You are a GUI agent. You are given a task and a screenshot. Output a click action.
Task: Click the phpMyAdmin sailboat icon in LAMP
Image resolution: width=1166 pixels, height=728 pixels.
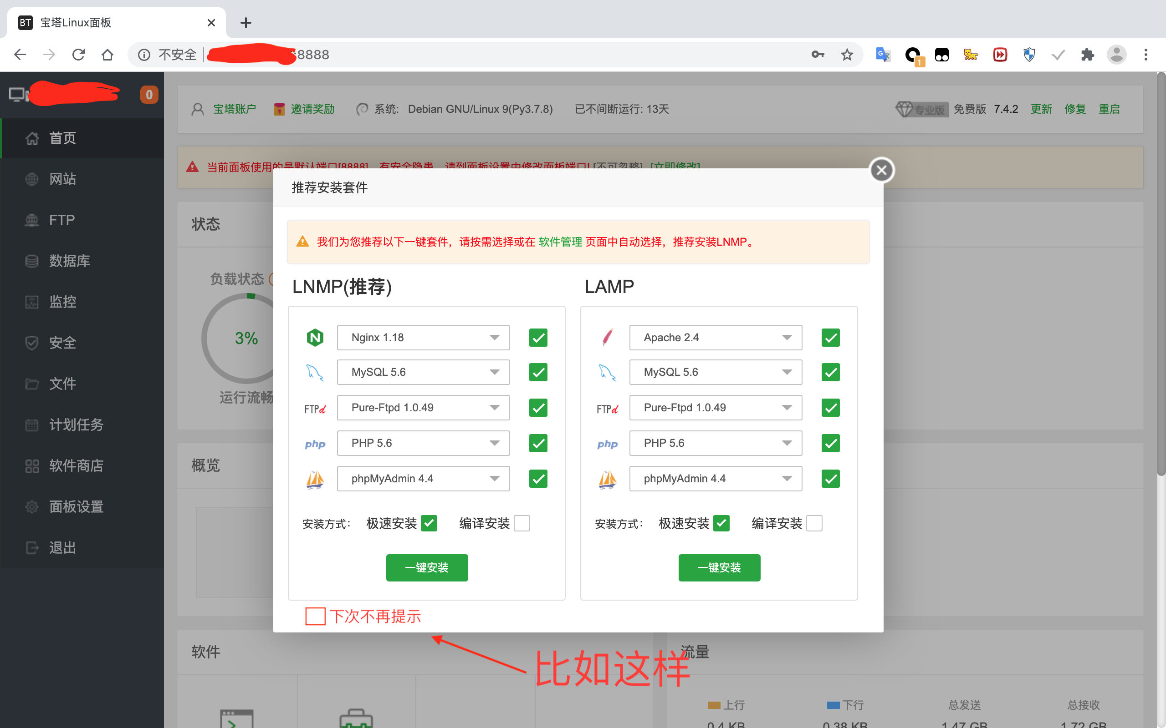[608, 479]
